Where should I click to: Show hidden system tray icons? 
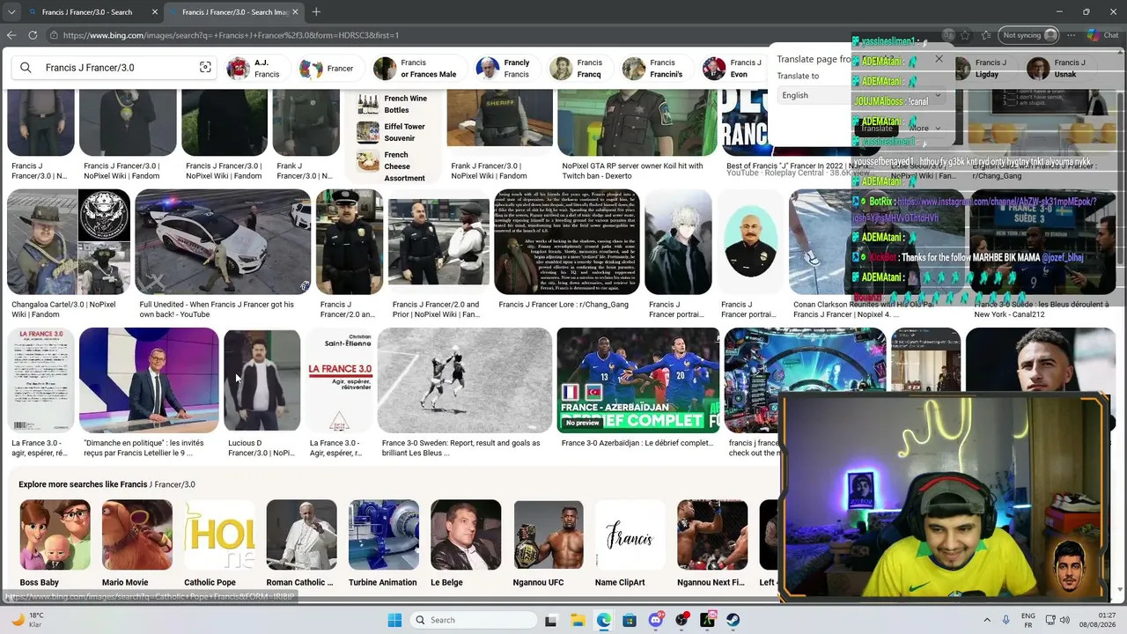click(x=986, y=620)
